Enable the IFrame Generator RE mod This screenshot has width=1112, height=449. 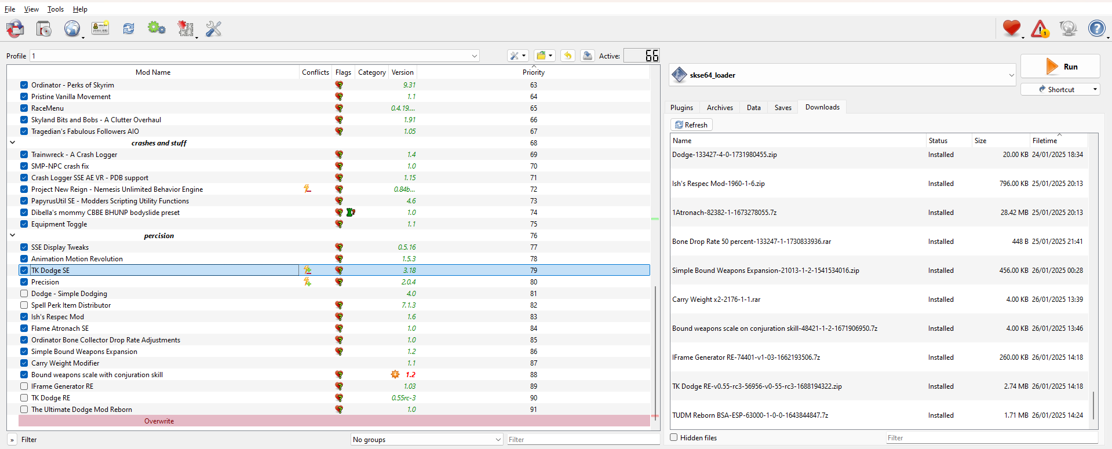pos(24,386)
